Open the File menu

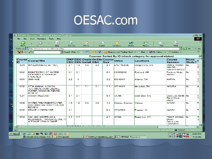point(19,39)
